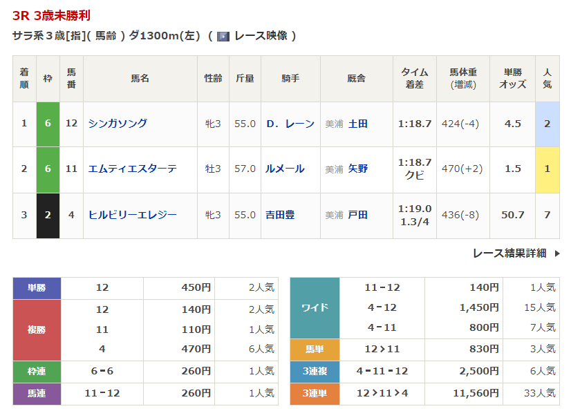The width and height of the screenshot is (571, 411).
Task: Open trainer 土田 stable link
Action: pyautogui.click(x=358, y=124)
